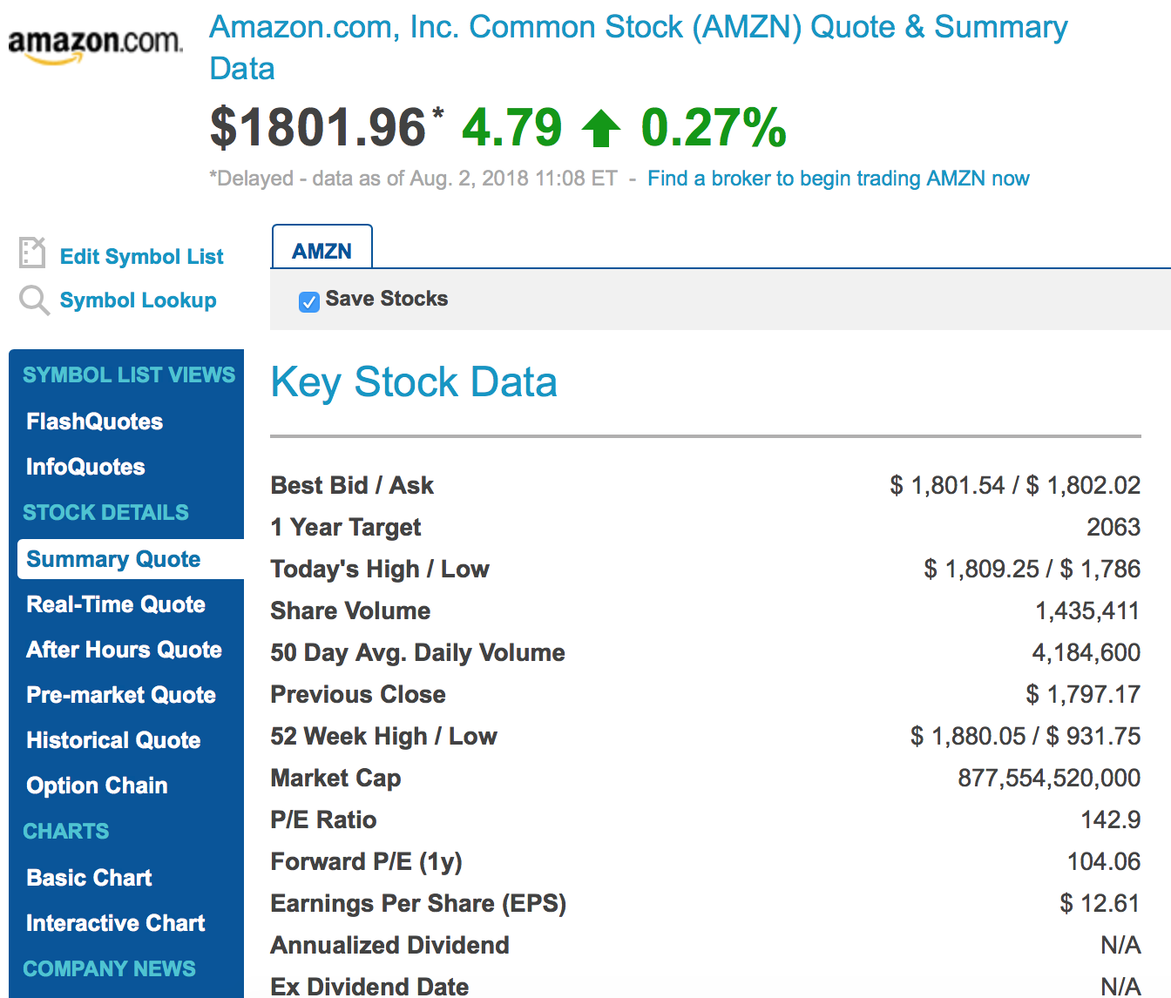
Task: Click the 4,184,600 value
Action: (1086, 652)
